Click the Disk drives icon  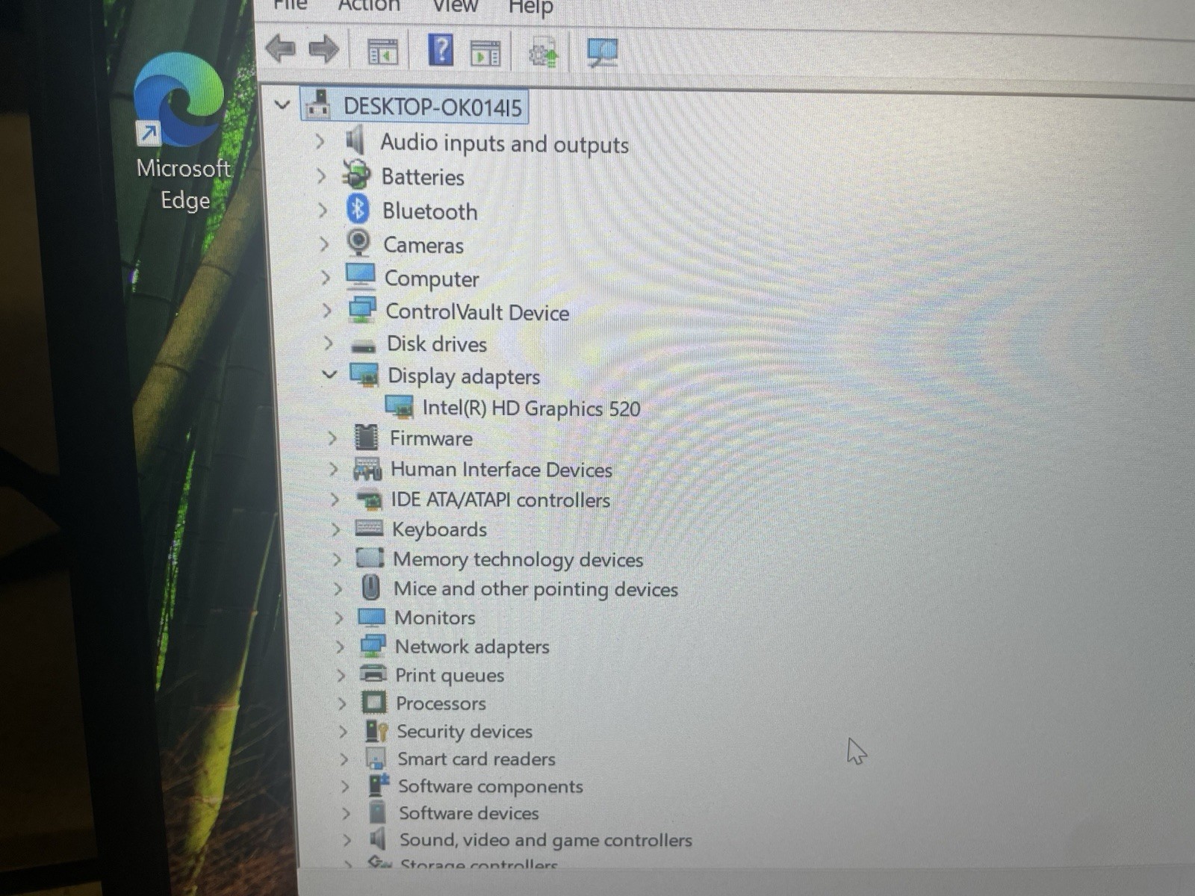364,346
